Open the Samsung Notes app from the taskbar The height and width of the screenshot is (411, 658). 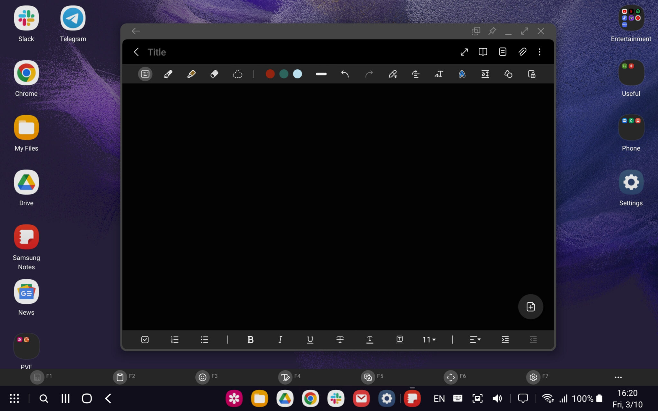(x=412, y=398)
